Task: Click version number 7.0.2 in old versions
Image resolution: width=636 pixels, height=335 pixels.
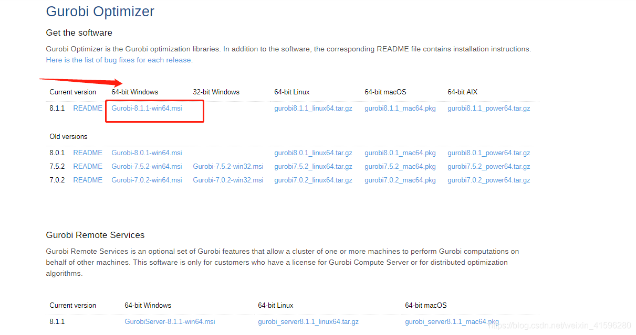Action: click(57, 180)
